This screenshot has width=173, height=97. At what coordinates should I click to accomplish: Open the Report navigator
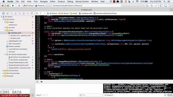pos(32,13)
